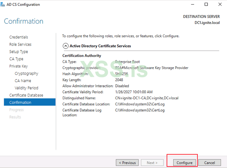The width and height of the screenshot is (227, 168).
Task: Click the 'CA Type:' field label
Action: [69, 62]
